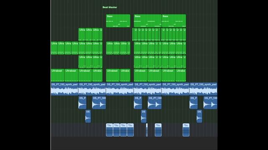268x150 pixels.
Task: Select the first Ultrabeat region on the Ultrabeat track
Action: 58,75
